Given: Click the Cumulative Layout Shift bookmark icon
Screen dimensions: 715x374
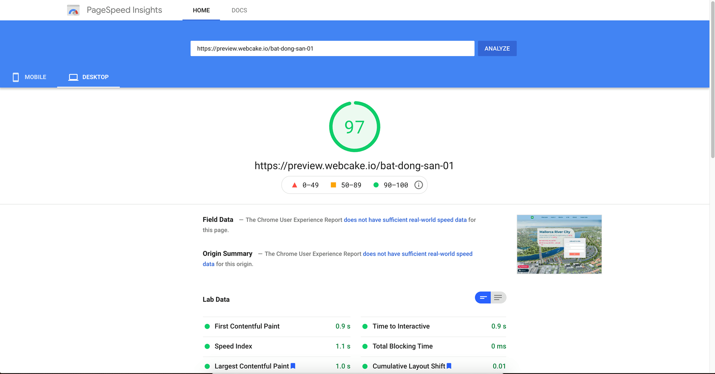Looking at the screenshot, I should (449, 366).
